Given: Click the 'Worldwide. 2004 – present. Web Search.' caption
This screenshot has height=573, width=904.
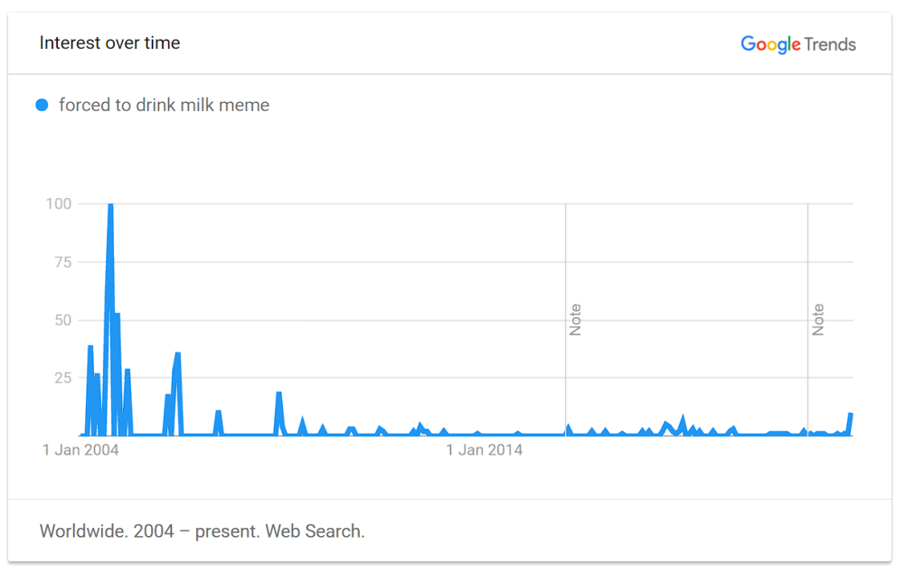Looking at the screenshot, I should [x=202, y=531].
